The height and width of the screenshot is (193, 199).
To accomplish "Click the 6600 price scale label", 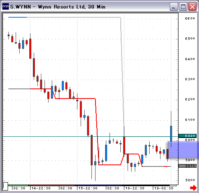I will pos(190,18).
